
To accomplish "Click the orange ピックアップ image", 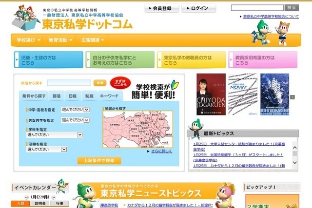I will click(272, 201).
